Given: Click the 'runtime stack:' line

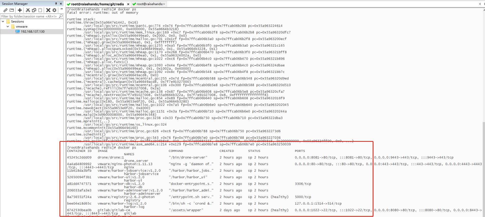Looking at the screenshot, I should point(81,19).
